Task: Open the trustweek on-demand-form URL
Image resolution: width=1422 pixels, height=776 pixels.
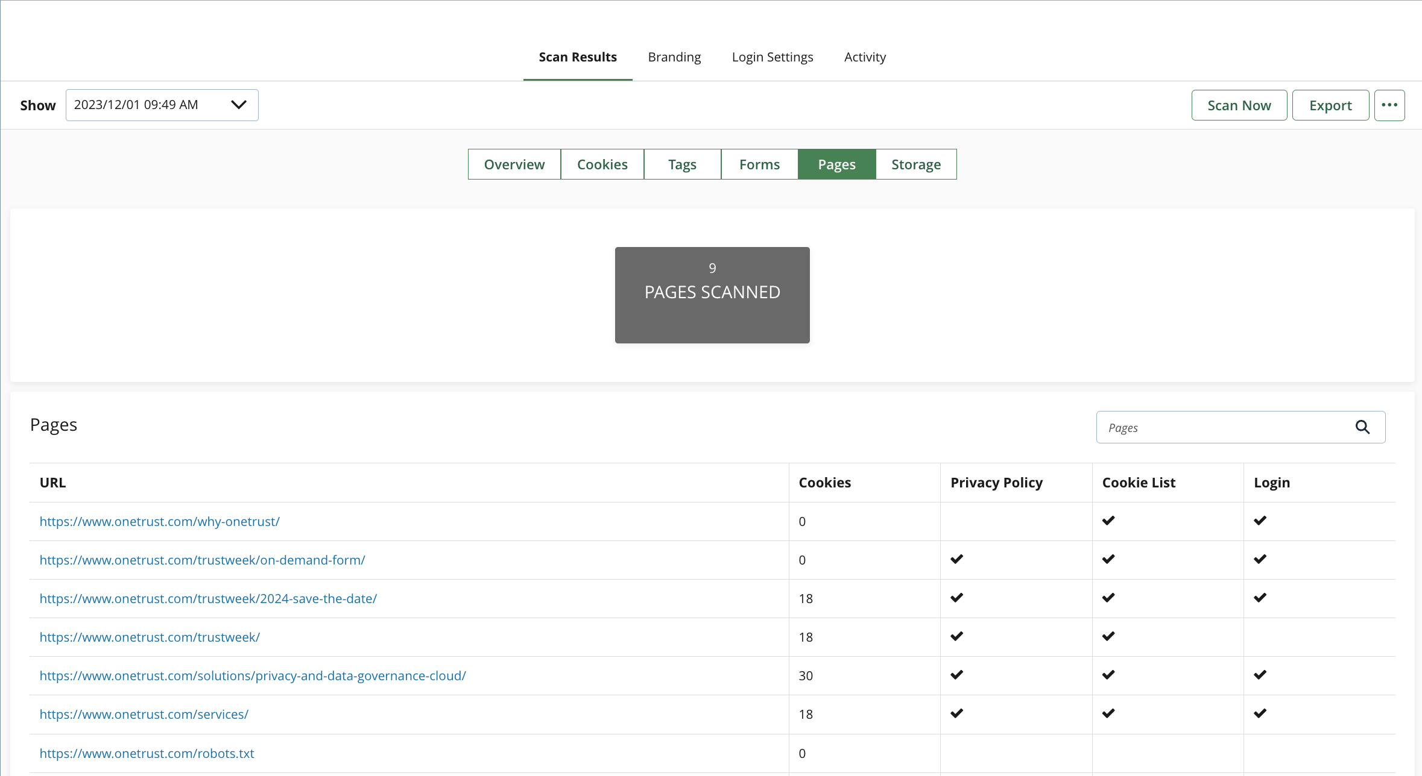Action: [202, 560]
